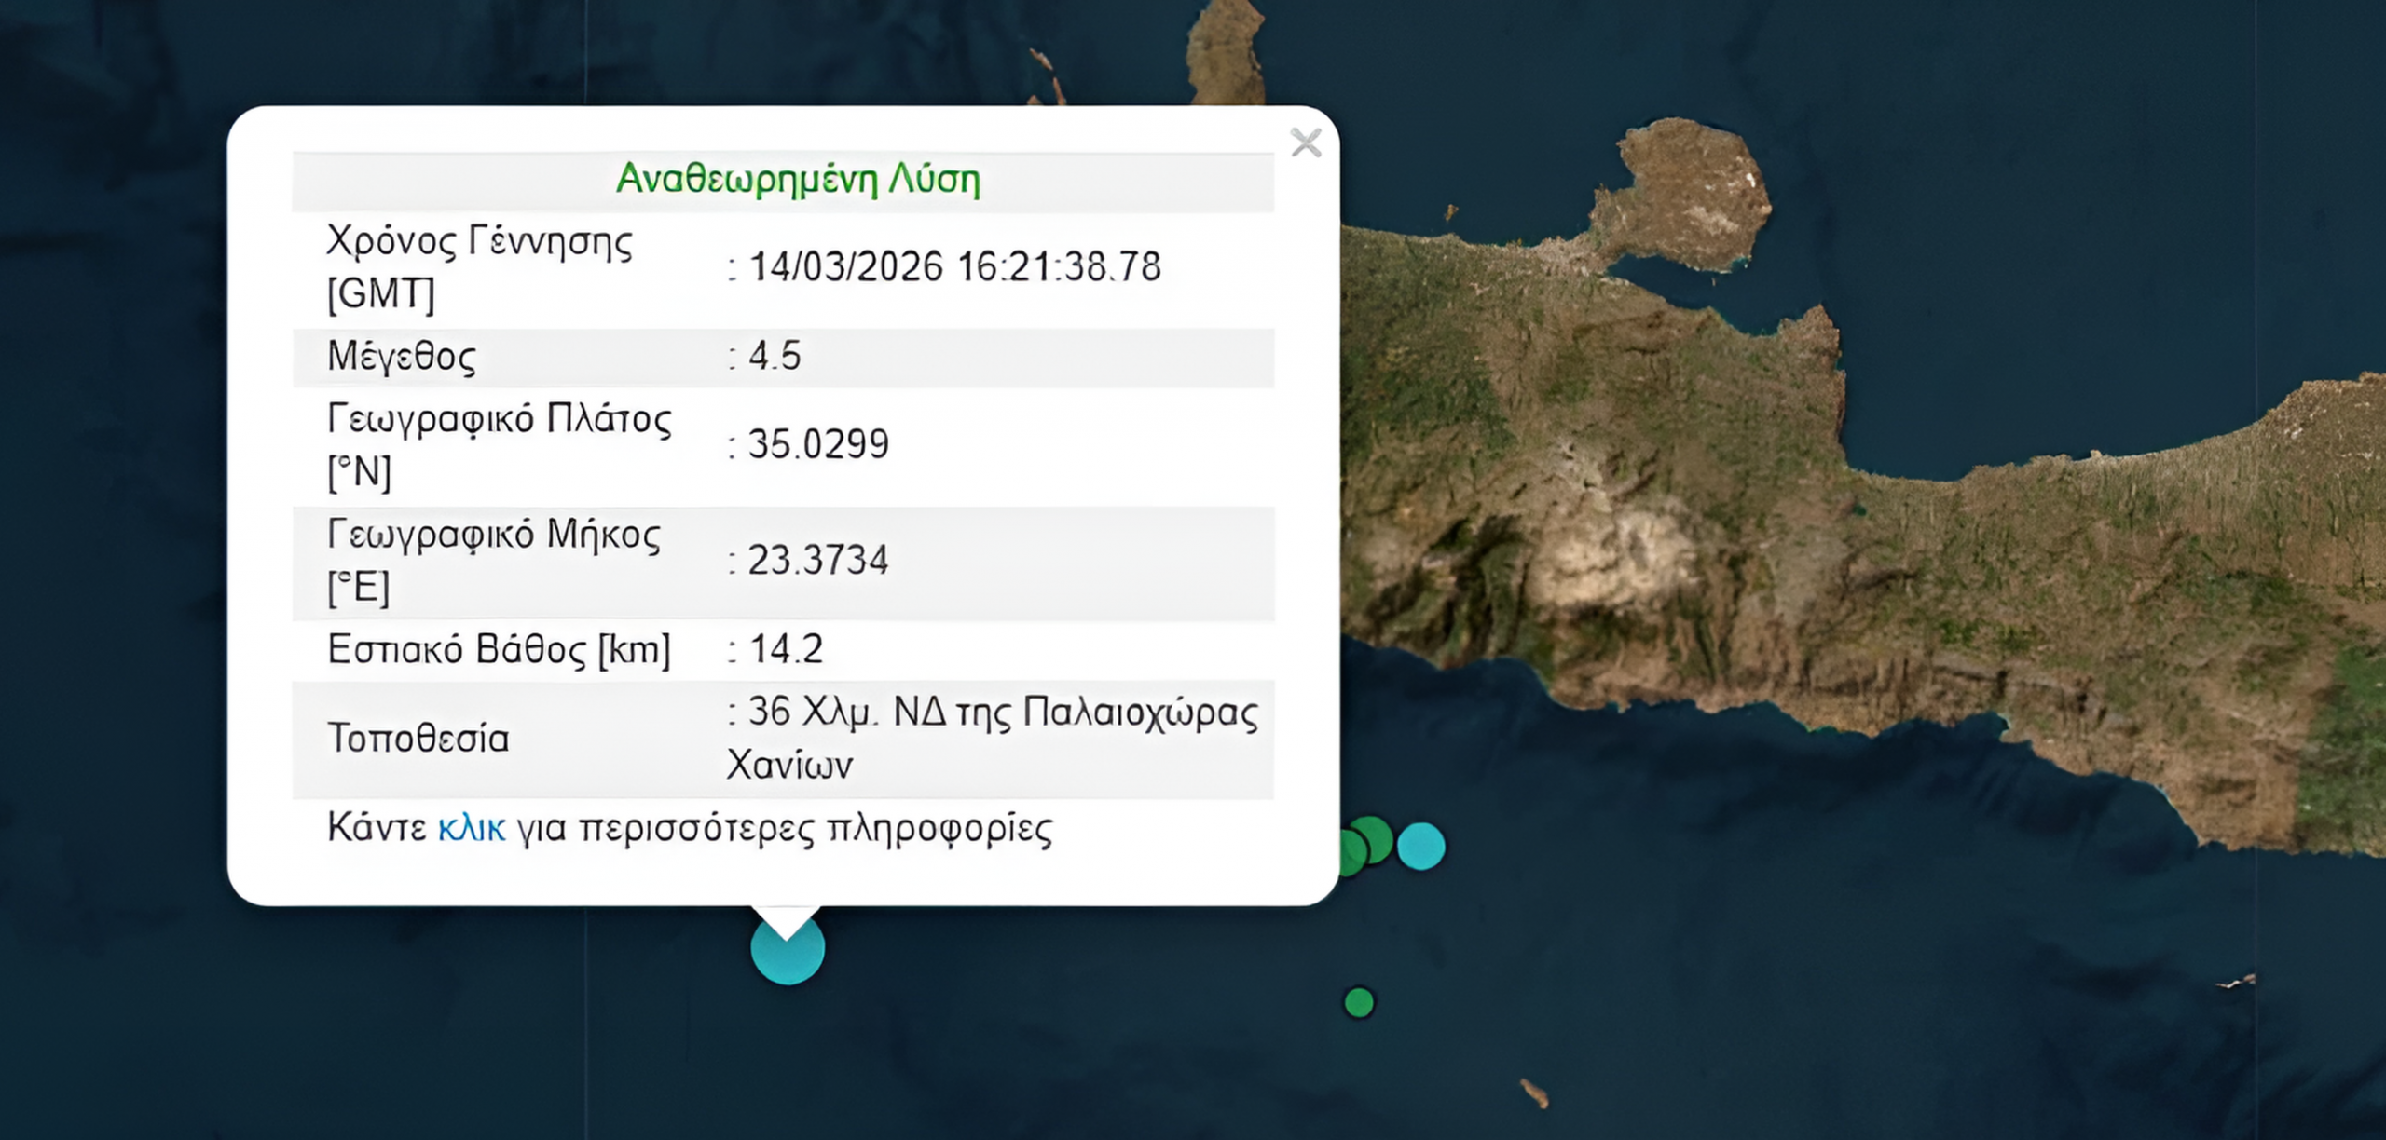
Task: Click the longitude value 23.3734
Action: point(818,561)
